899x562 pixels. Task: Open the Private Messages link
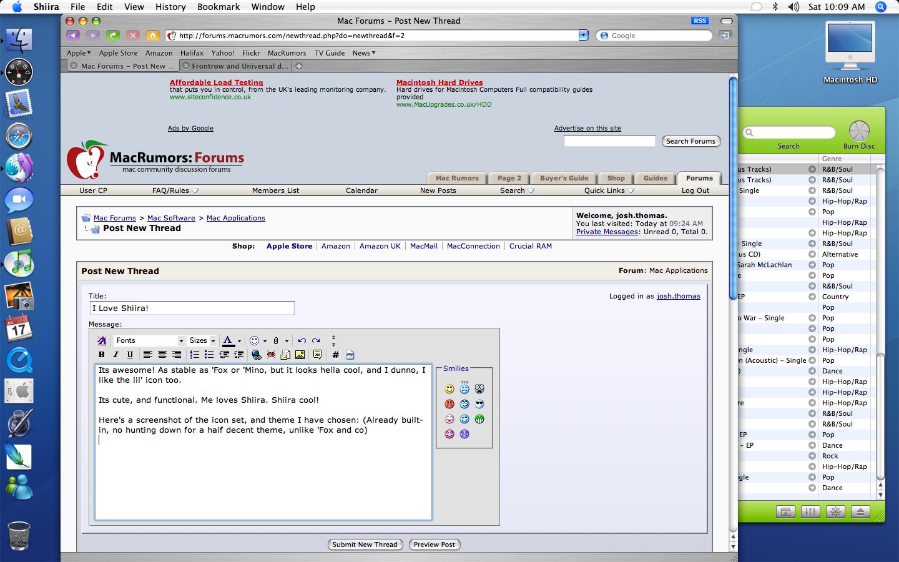coord(607,232)
